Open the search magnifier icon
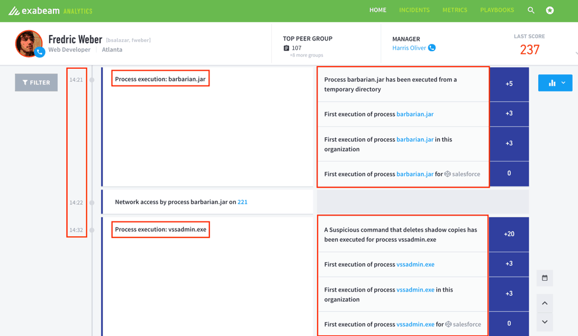Screen dimensions: 578x336 (x=531, y=10)
